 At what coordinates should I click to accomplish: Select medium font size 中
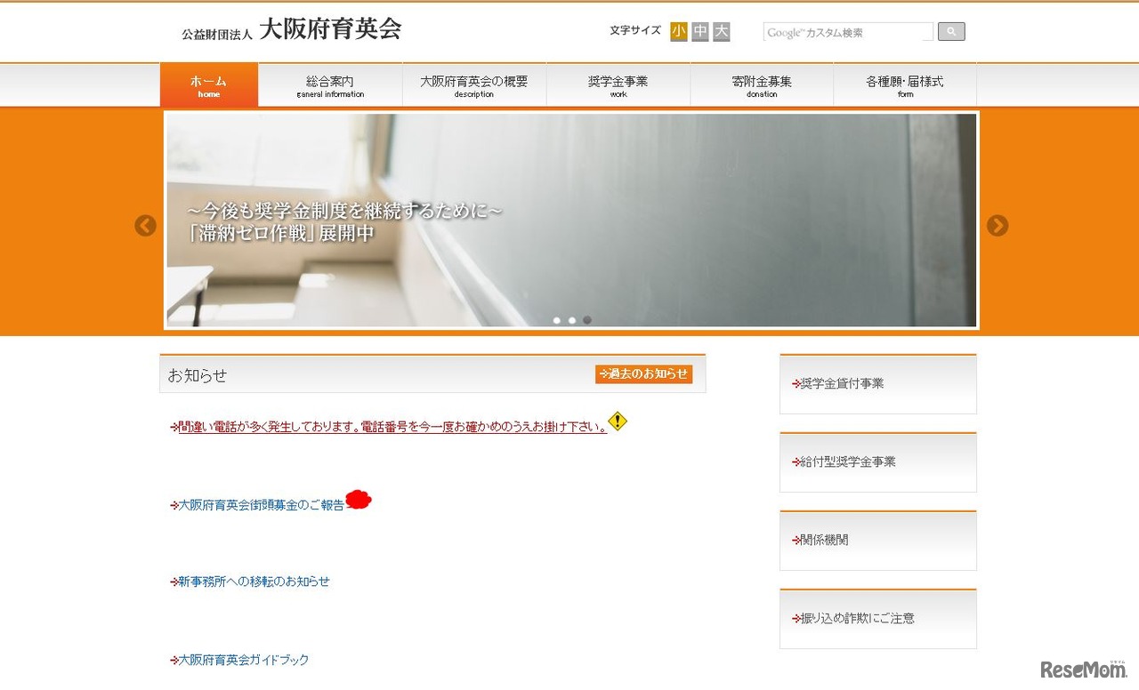(700, 32)
